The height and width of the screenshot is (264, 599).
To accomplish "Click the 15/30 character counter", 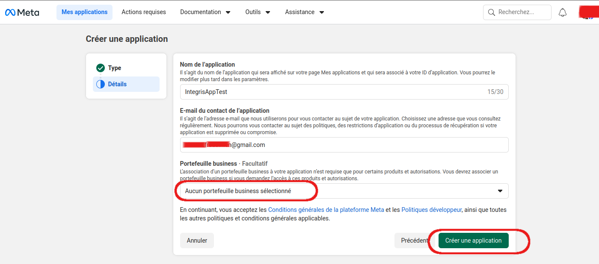I will click(x=495, y=92).
